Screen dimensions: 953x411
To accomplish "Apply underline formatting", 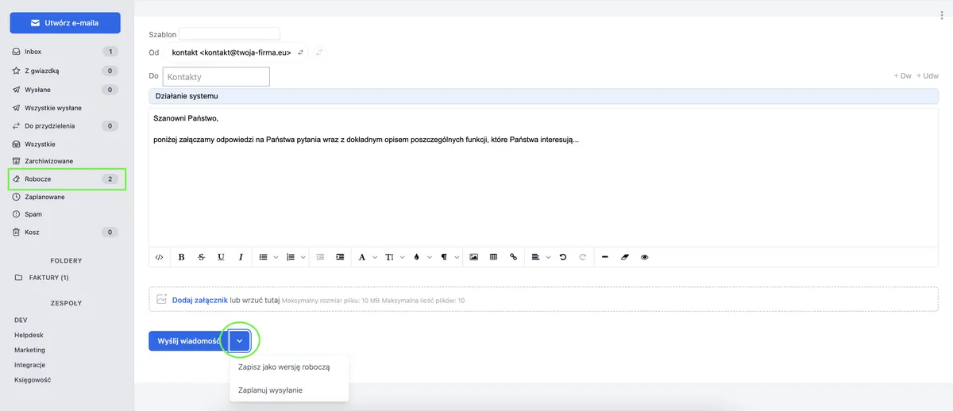I will coord(221,257).
